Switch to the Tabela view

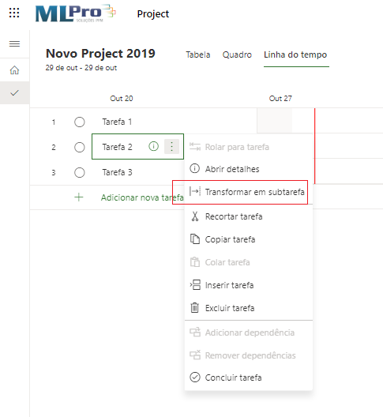[x=198, y=54]
